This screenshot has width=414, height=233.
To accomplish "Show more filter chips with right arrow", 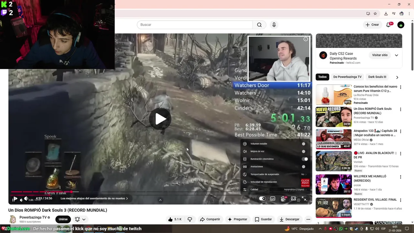I will pos(397,77).
